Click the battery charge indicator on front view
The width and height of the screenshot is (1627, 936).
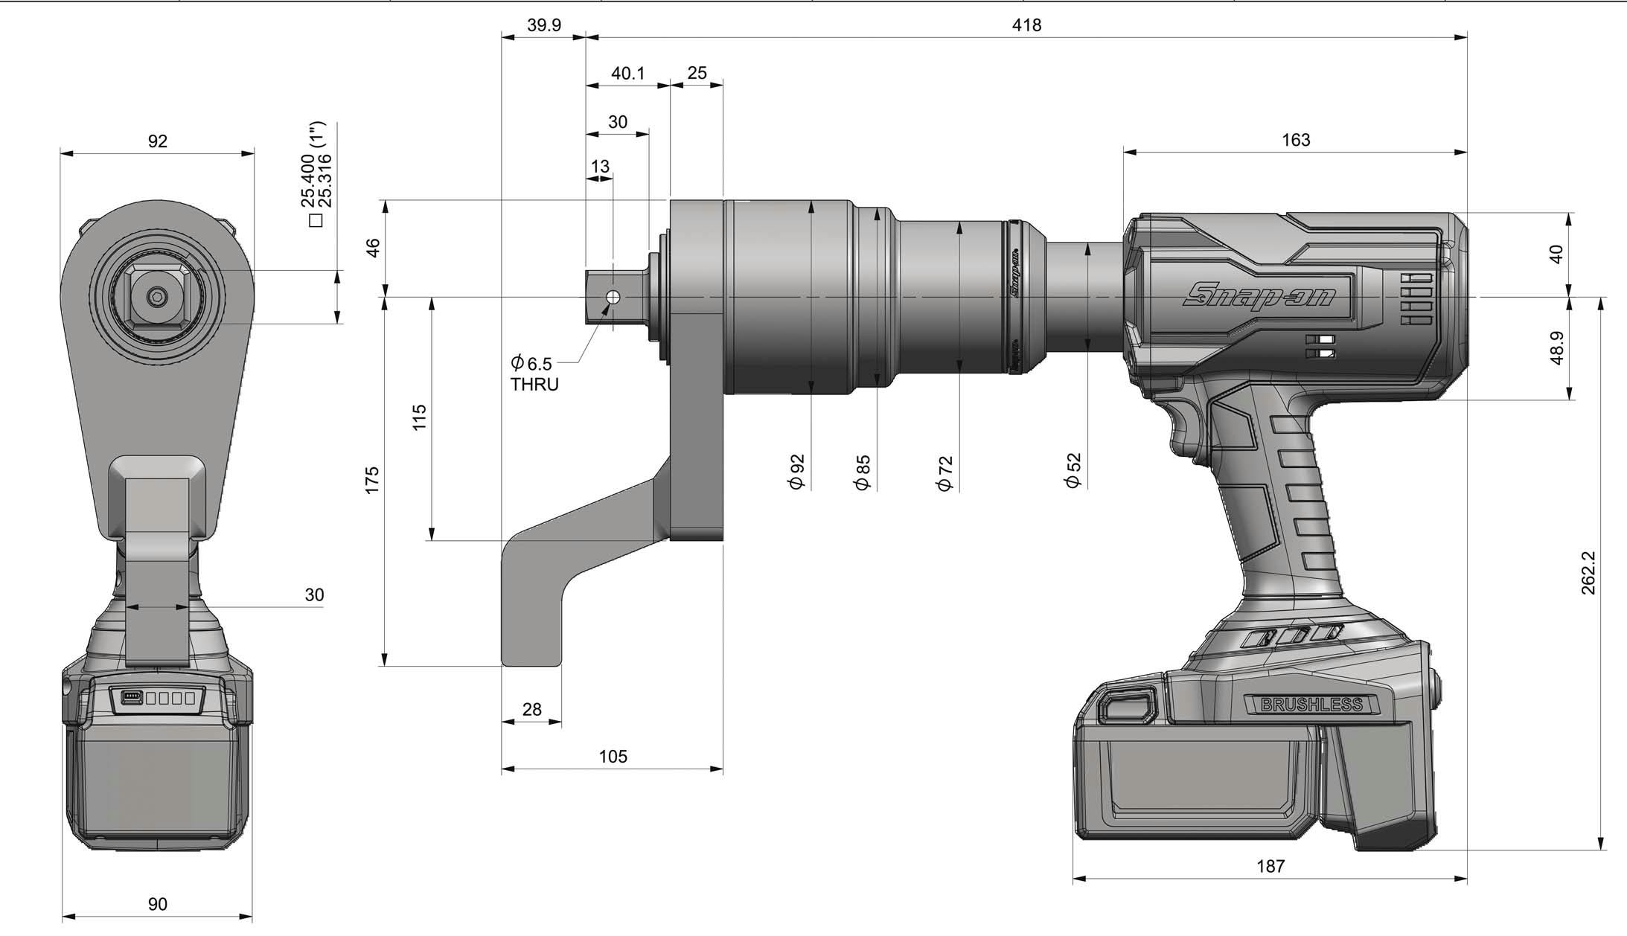pyautogui.click(x=157, y=698)
